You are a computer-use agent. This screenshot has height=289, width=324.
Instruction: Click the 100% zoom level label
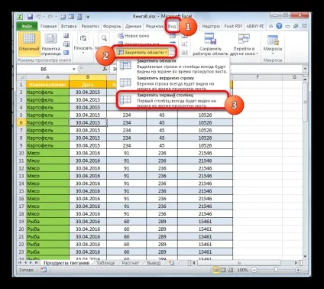click(242, 270)
